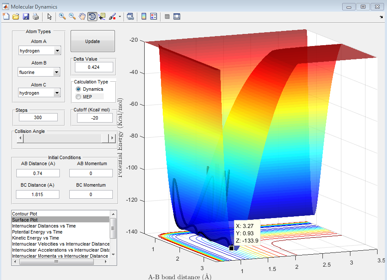Screen dimensions: 387x280
Task: Print the figure with the printer icon
Action: point(36,16)
